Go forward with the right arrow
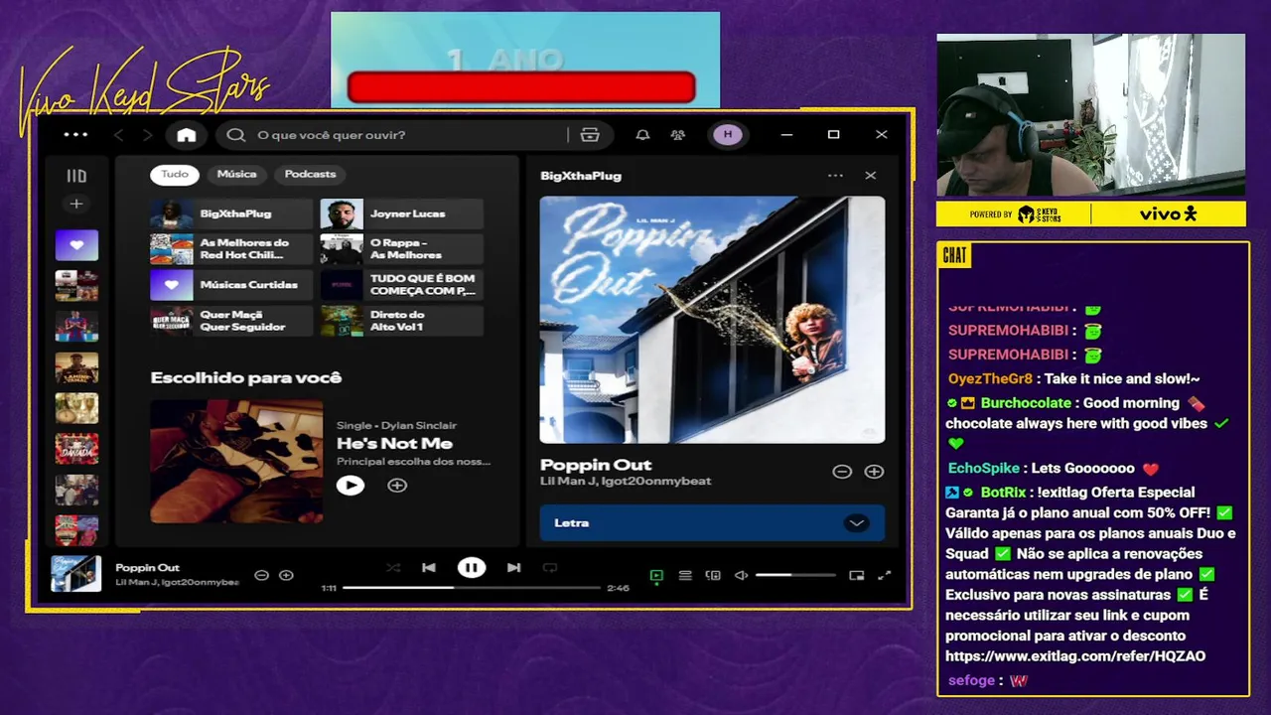The width and height of the screenshot is (1271, 715). pos(147,135)
